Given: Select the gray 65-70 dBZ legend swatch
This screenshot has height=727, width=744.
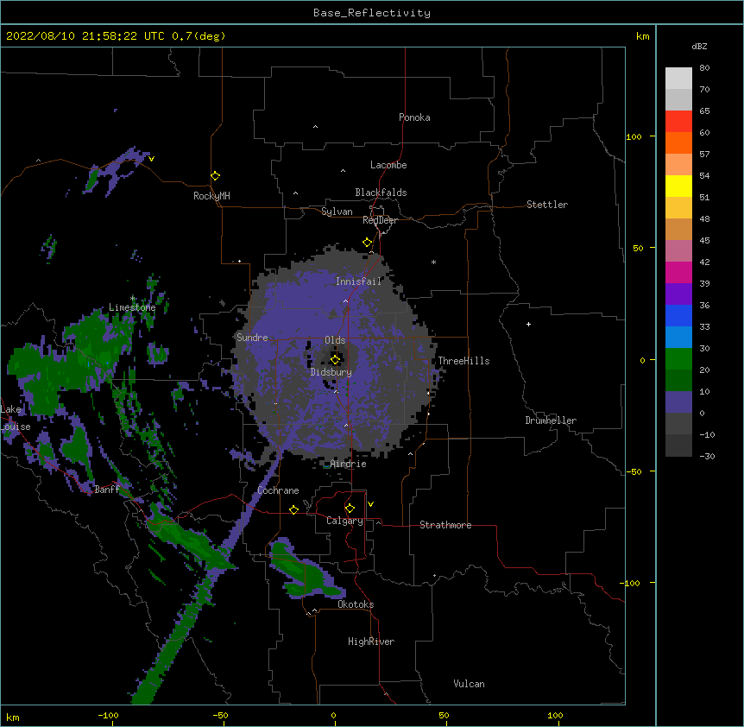Looking at the screenshot, I should coord(678,99).
